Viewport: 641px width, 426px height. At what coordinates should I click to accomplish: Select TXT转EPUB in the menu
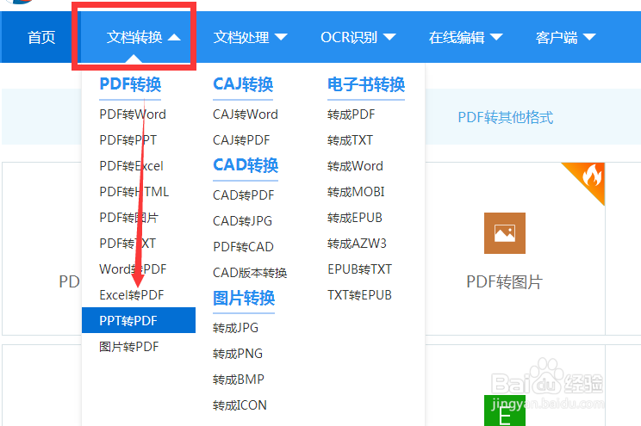click(360, 295)
